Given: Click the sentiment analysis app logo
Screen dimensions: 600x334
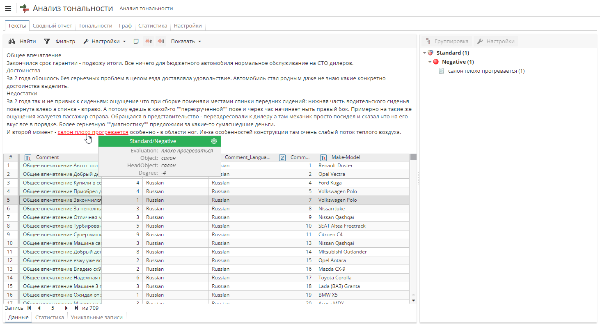Looking at the screenshot, I should click(25, 8).
